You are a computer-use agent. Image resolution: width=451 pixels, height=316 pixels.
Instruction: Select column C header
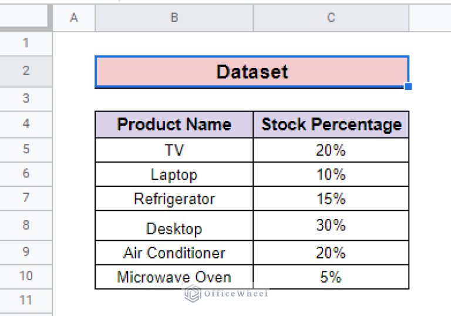(x=331, y=18)
